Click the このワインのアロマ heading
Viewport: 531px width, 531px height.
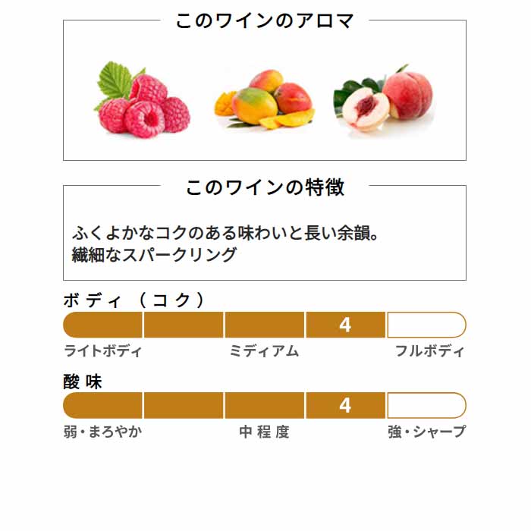(265, 20)
